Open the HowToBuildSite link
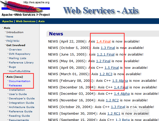Viewport: 159px width, 121px height. point(20,71)
